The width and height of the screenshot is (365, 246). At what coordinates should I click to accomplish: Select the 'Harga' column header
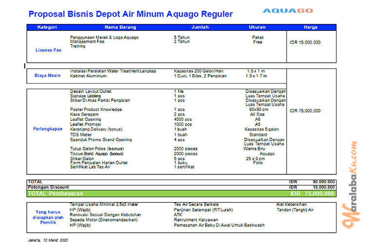[x=310, y=27]
